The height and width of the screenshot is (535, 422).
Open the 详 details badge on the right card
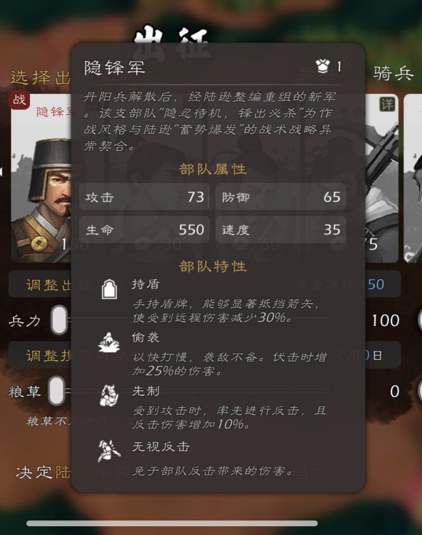click(x=387, y=104)
